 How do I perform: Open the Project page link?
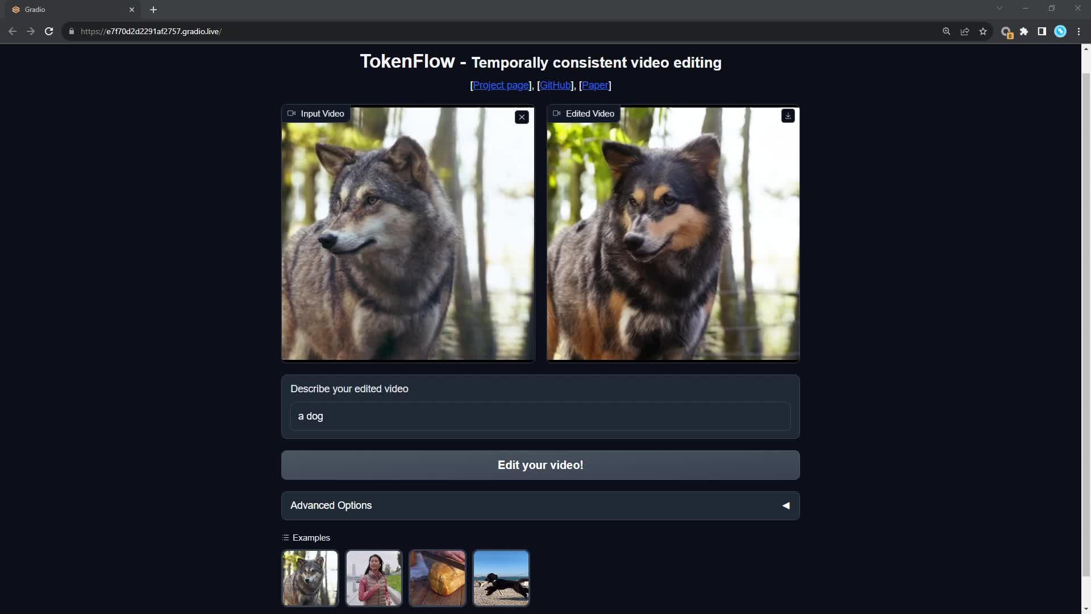pos(501,85)
